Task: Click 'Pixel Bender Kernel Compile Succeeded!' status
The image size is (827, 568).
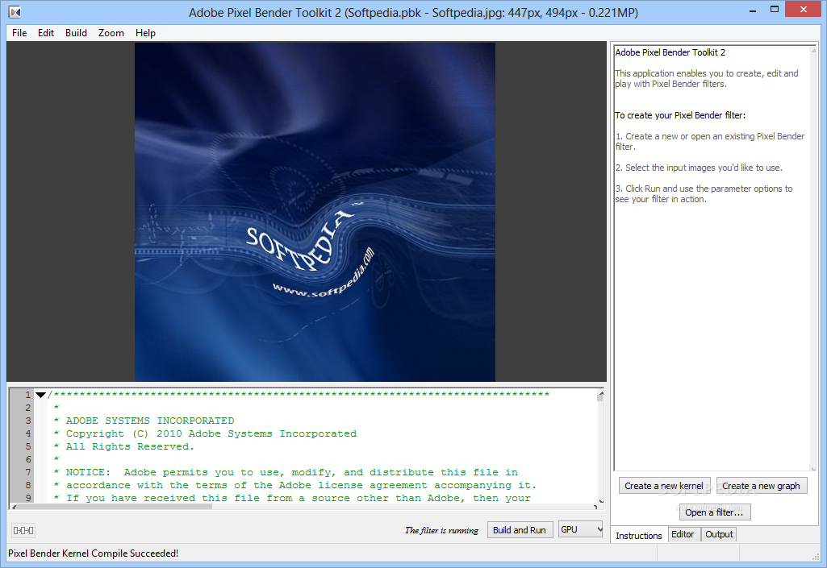Action: pyautogui.click(x=94, y=553)
